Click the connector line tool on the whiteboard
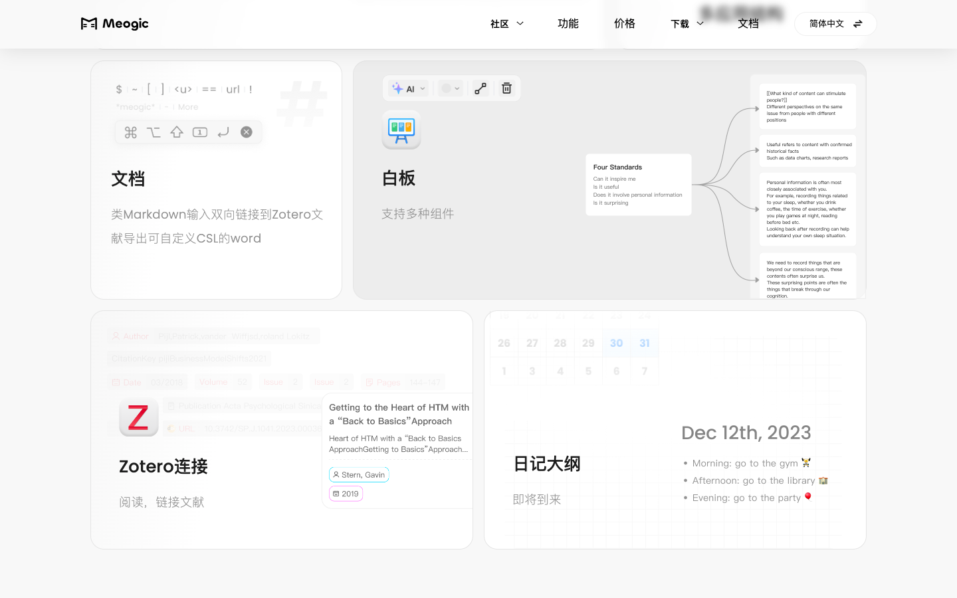 click(x=480, y=88)
